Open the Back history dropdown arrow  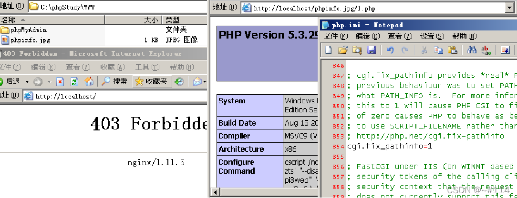[27, 81]
